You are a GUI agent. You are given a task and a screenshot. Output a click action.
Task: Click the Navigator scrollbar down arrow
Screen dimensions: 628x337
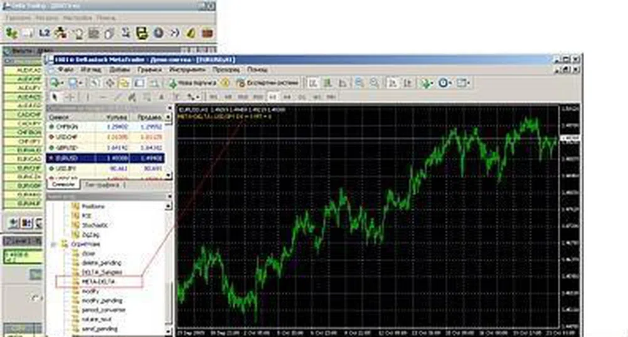point(169,331)
